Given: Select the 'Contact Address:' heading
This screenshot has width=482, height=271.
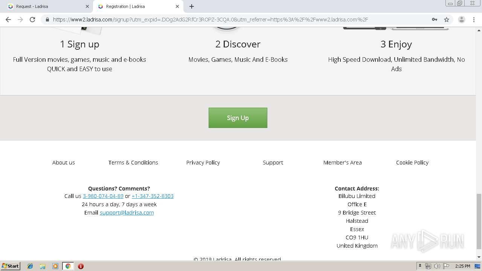Looking at the screenshot, I should tap(357, 189).
